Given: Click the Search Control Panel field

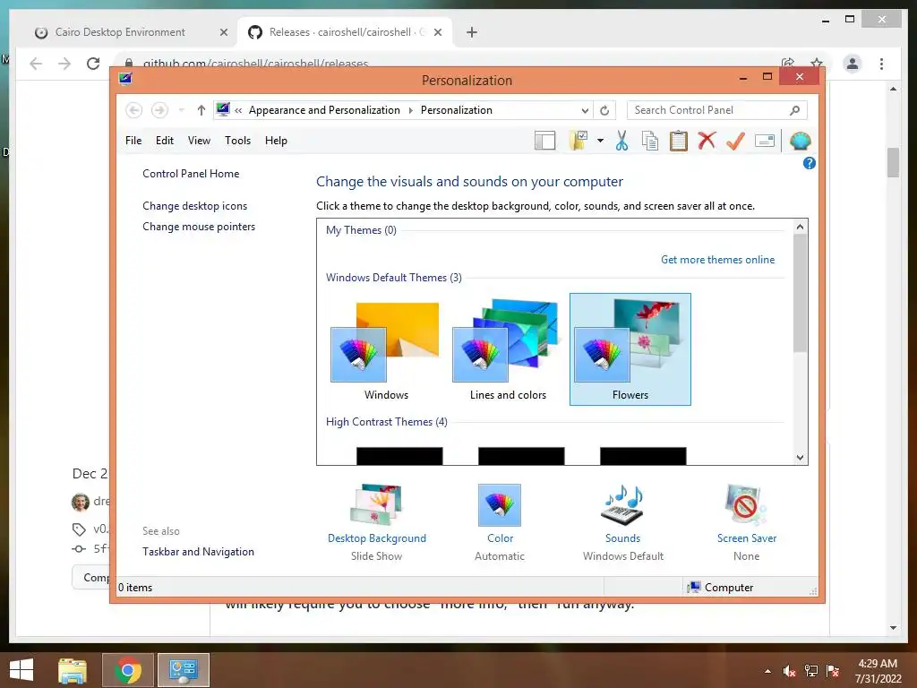Looking at the screenshot, I should [717, 110].
